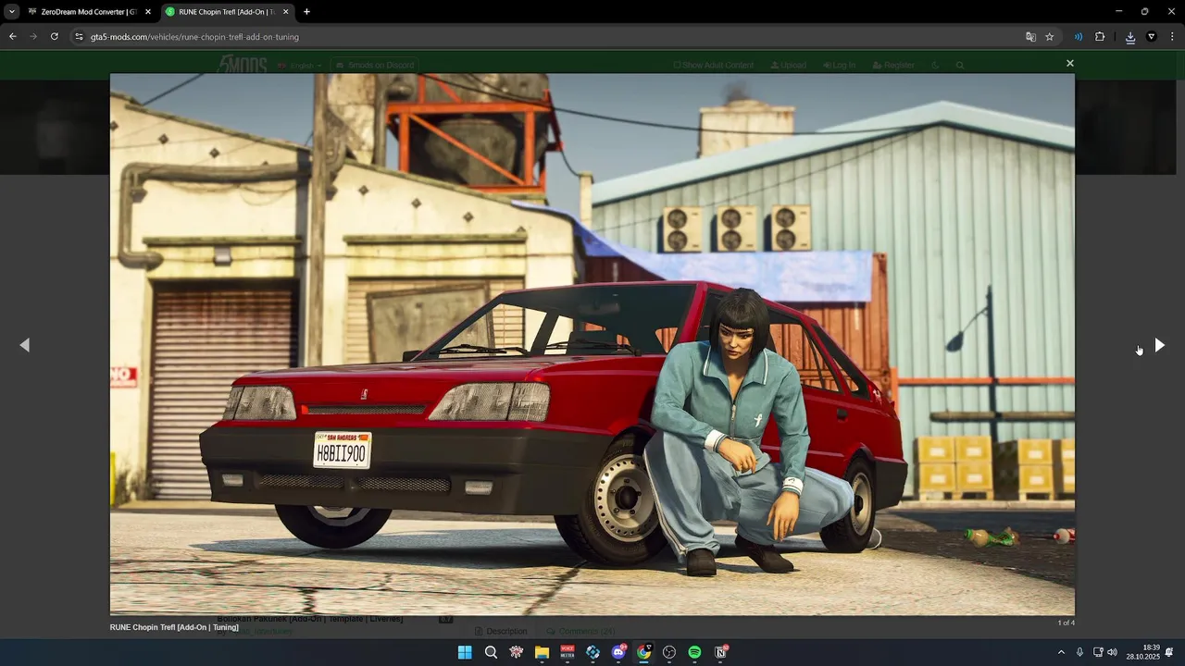
Task: Open network settings from the tray
Action: [x=1098, y=652]
